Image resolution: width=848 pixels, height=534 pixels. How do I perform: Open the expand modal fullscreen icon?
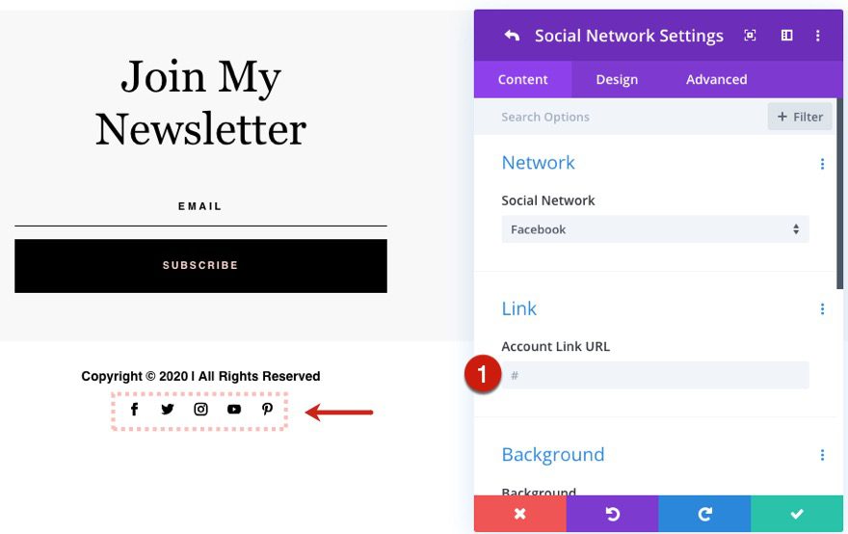pyautogui.click(x=750, y=36)
